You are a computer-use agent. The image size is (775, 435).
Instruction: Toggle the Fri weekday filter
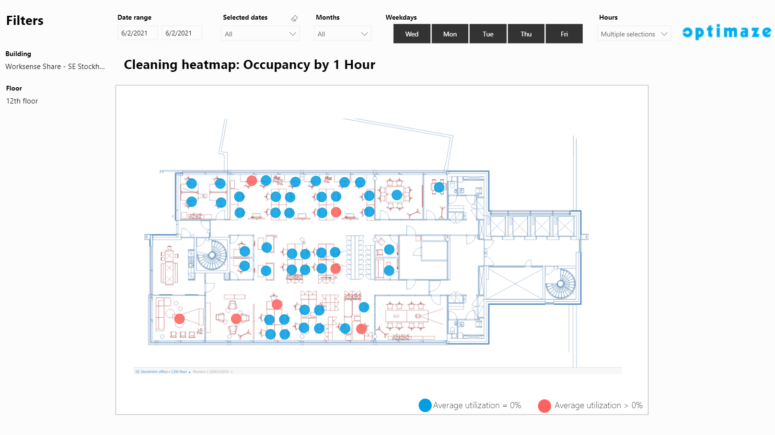tap(564, 34)
